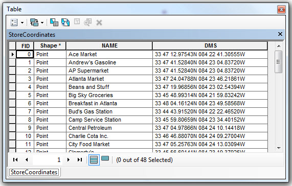Click the Andrew's Gasoline name cell
The width and height of the screenshot is (292, 186).
[109, 62]
